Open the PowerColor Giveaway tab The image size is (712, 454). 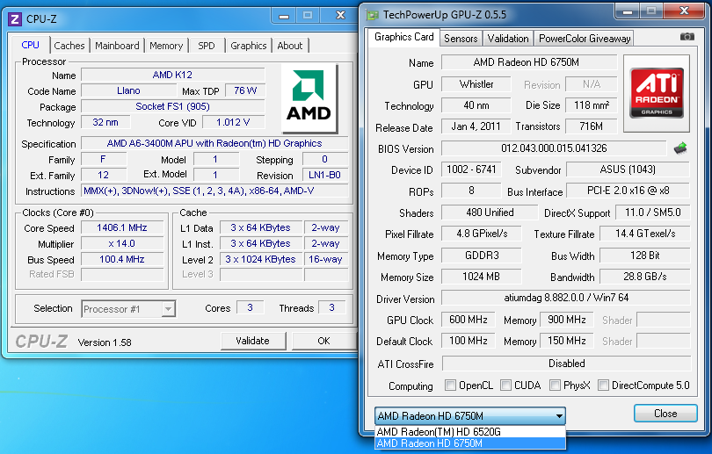coord(585,39)
